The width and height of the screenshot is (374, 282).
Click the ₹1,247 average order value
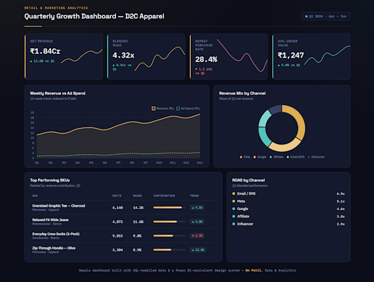click(290, 55)
